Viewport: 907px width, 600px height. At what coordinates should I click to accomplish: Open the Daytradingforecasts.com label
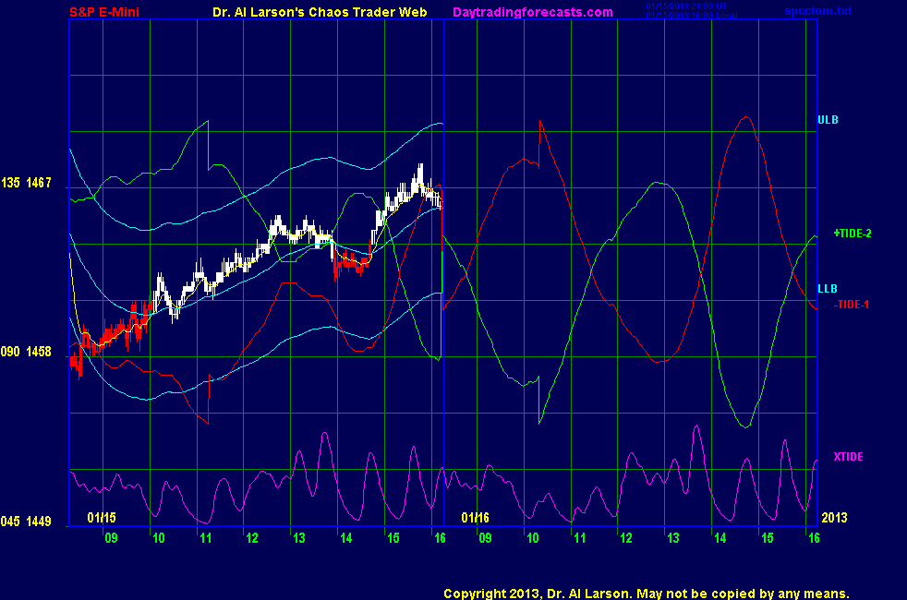pyautogui.click(x=533, y=12)
